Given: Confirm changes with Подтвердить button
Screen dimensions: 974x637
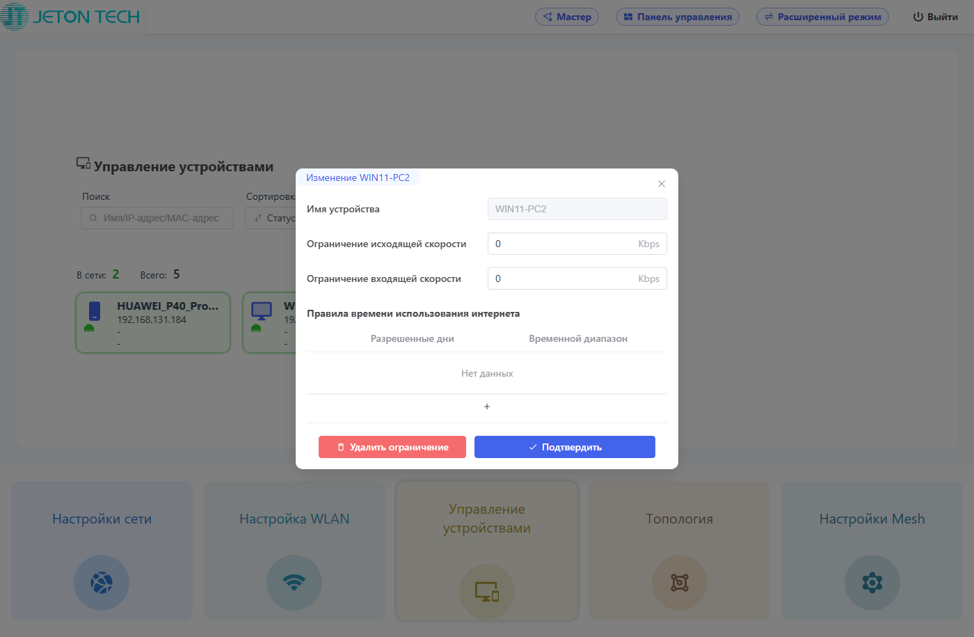Looking at the screenshot, I should [565, 447].
